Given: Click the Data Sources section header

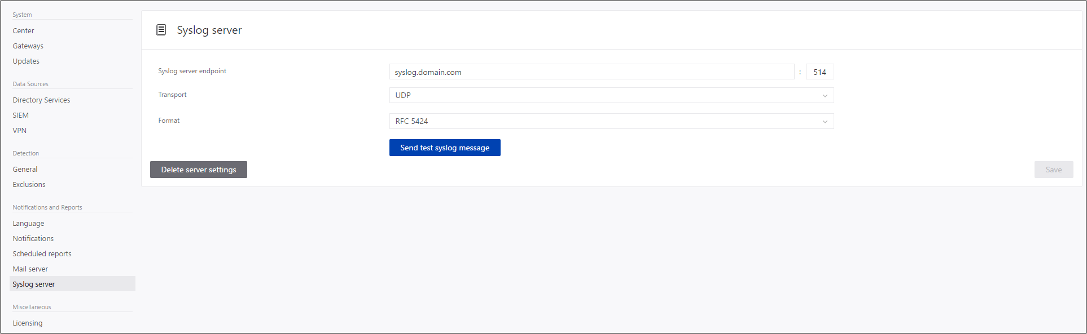Looking at the screenshot, I should 30,84.
